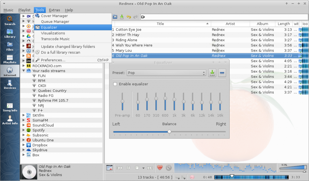309x181 pixels.
Task: Save the equalizer preset
Action: [x=212, y=73]
